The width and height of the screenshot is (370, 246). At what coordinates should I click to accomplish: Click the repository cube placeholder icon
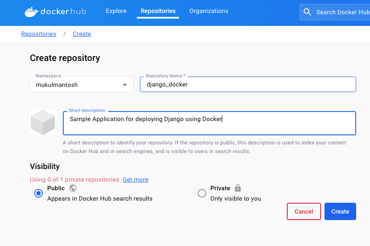[x=43, y=122]
